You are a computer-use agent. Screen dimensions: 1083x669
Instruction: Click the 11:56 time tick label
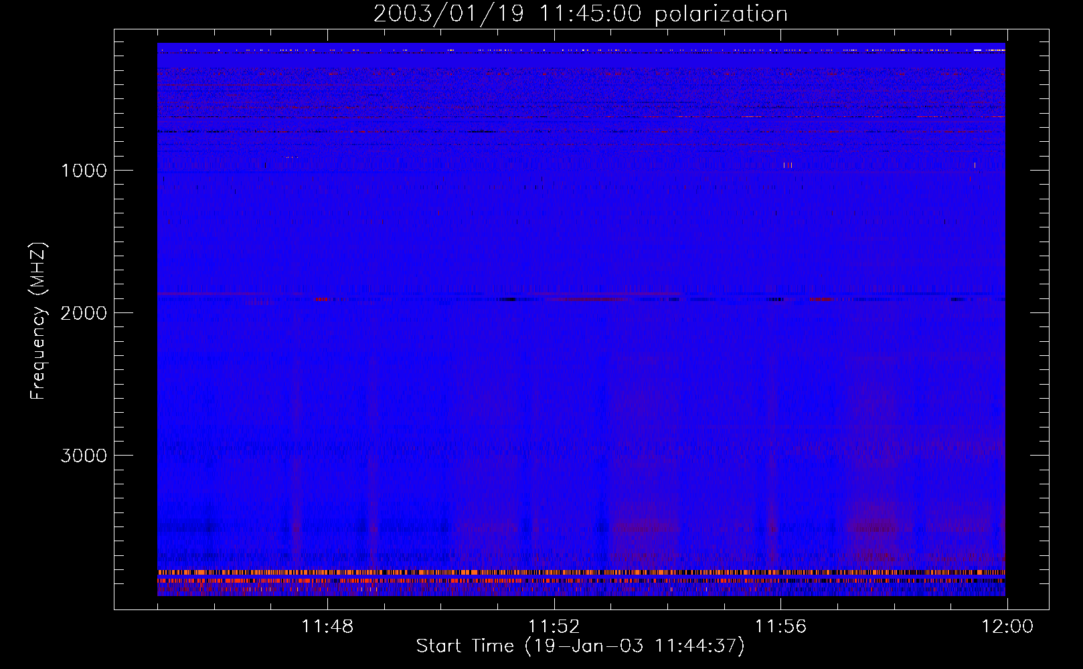click(x=780, y=627)
